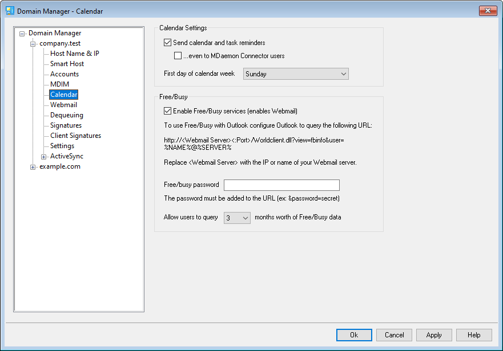The image size is (503, 351).
Task: Open Client Signatures settings
Action: 75,136
